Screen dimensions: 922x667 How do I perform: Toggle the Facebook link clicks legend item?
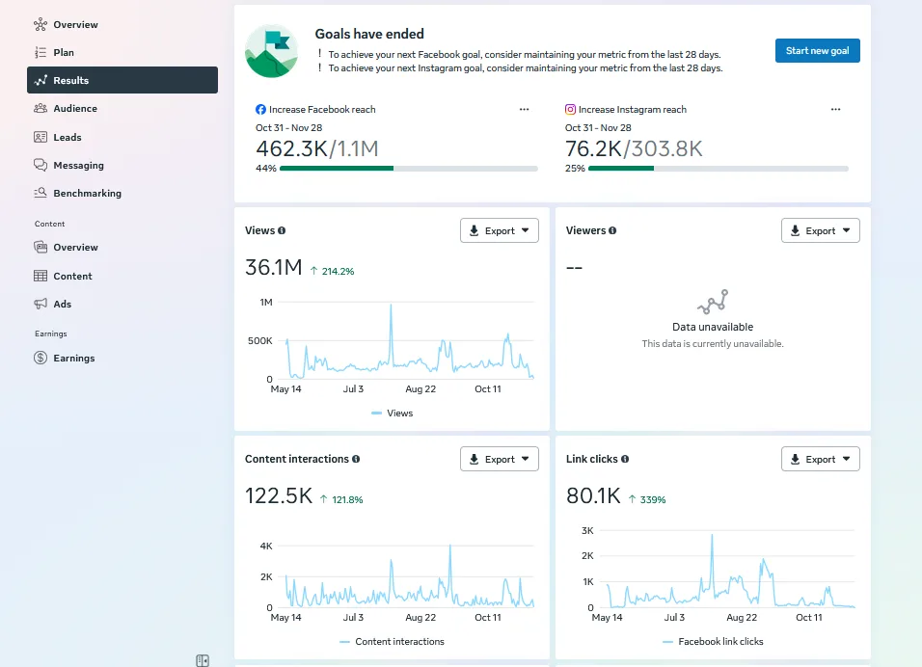pyautogui.click(x=713, y=642)
